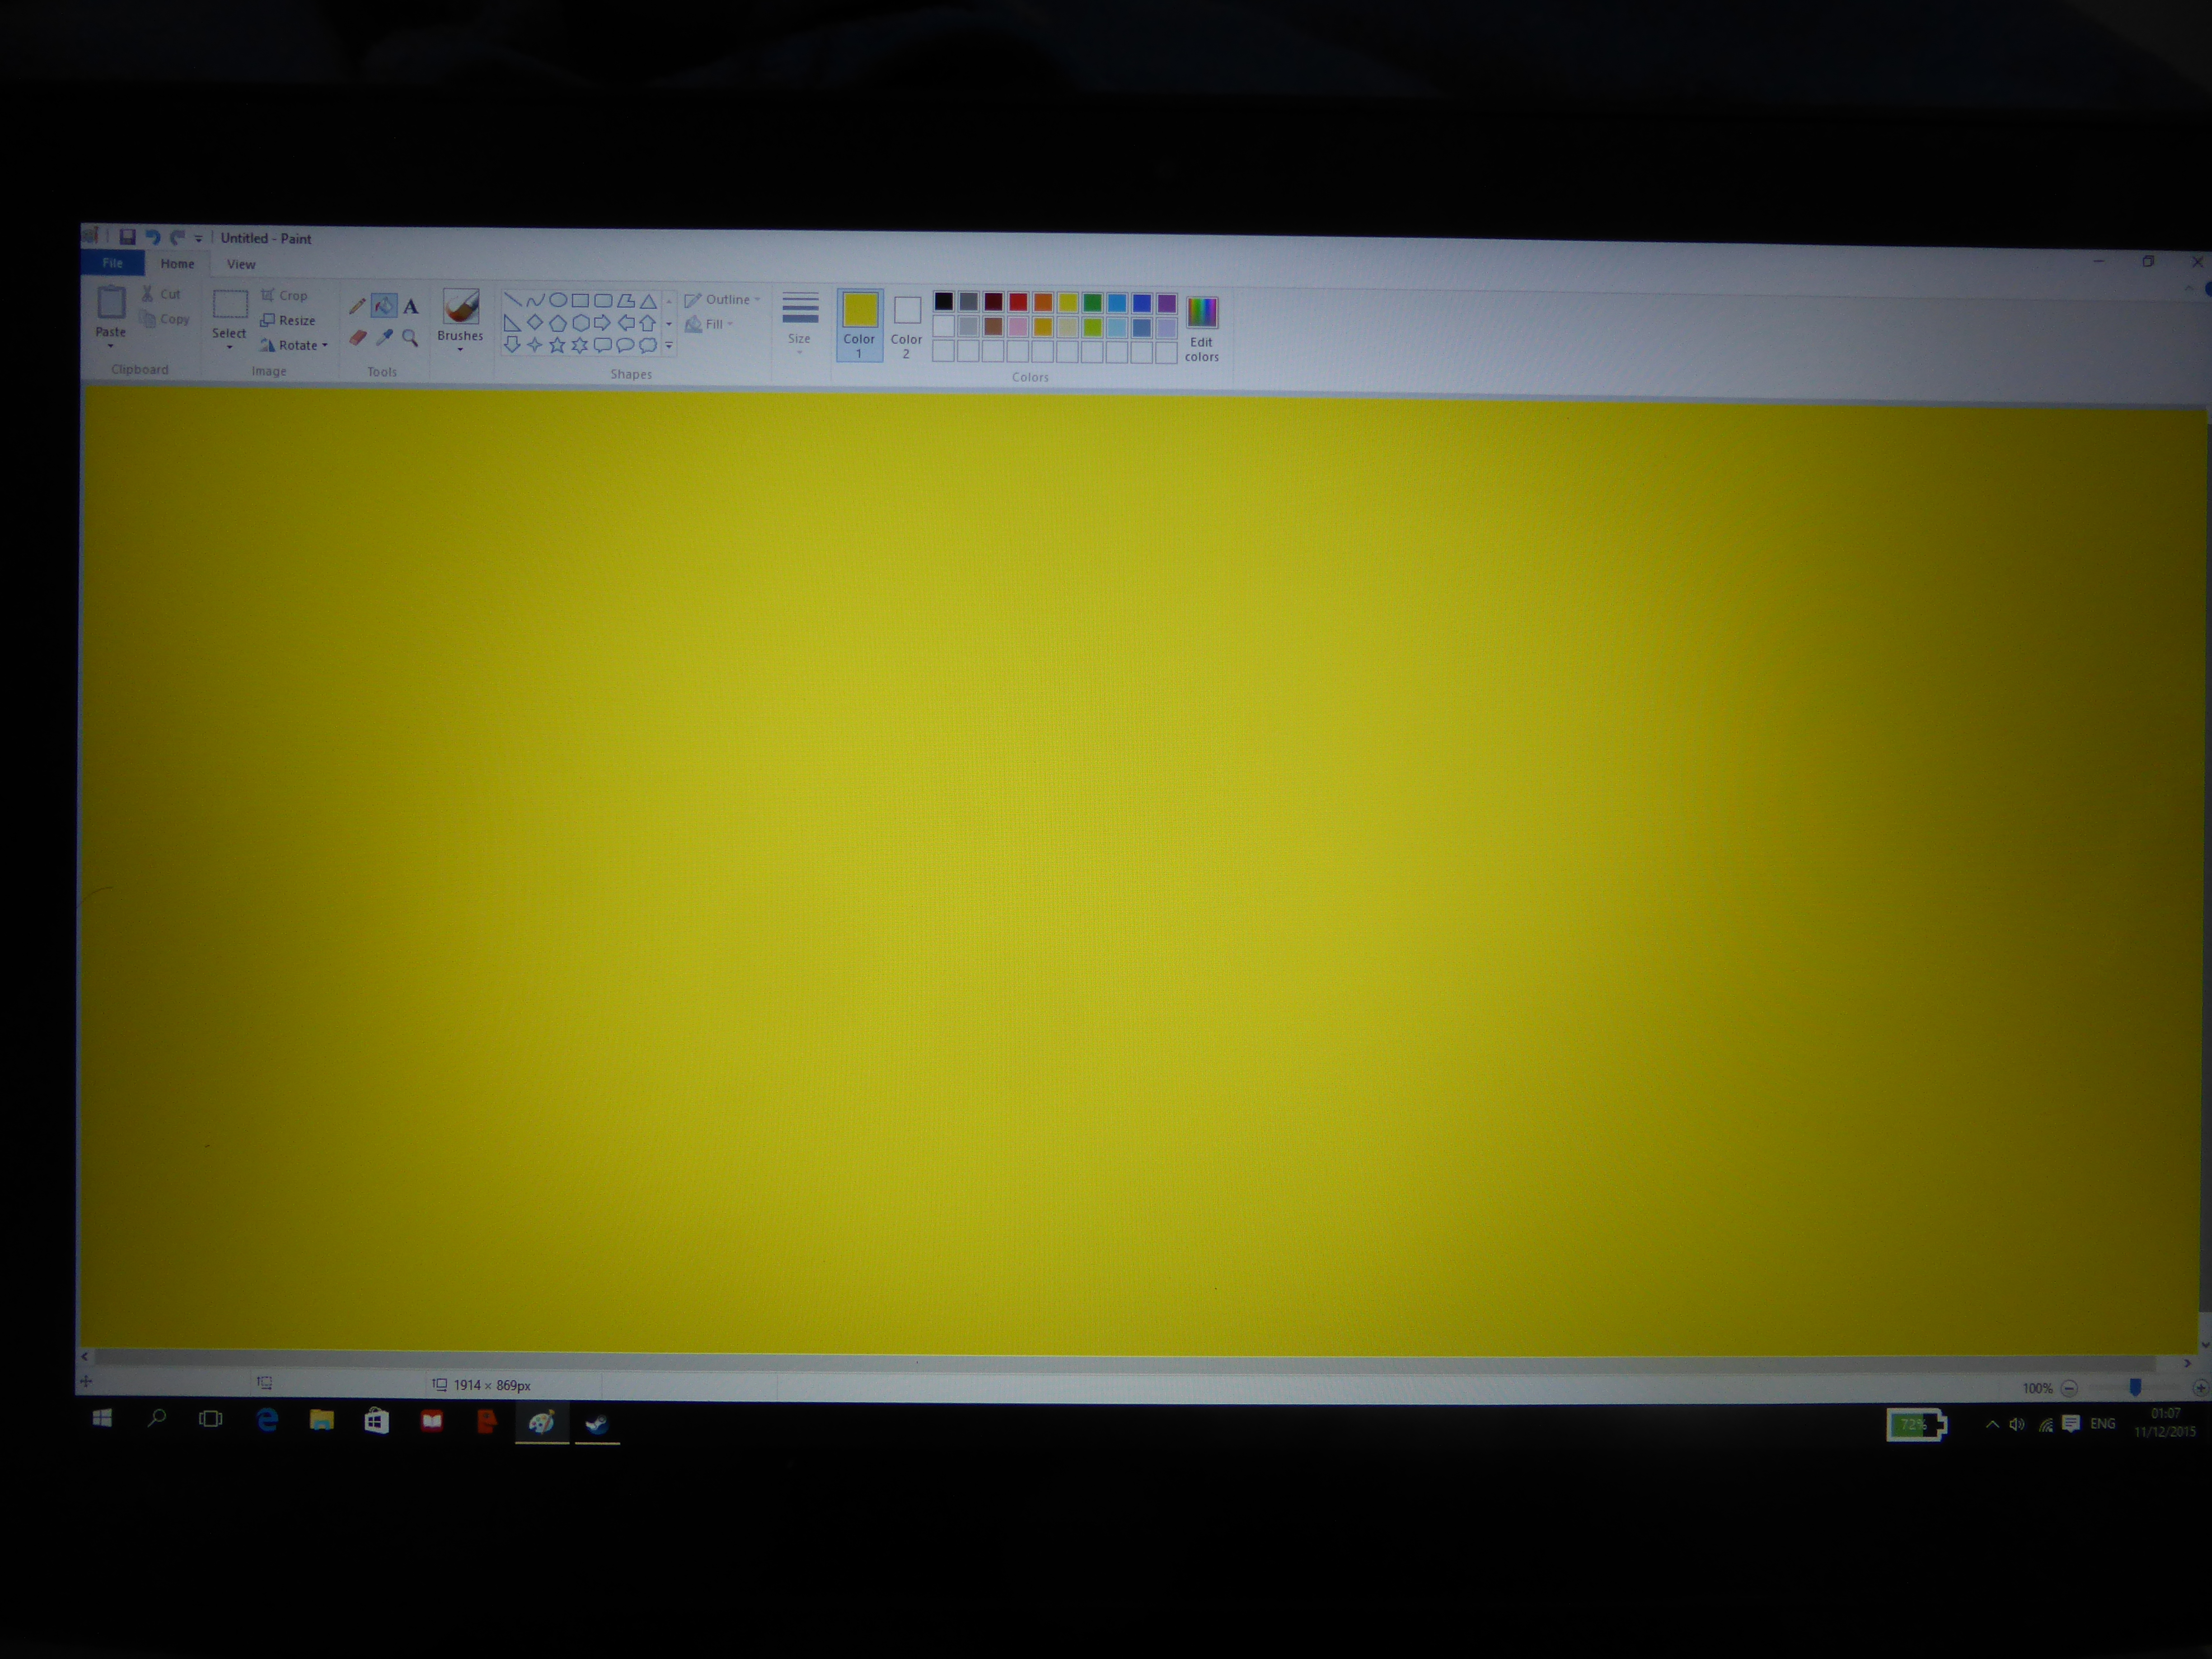Screen dimensions: 2212x1659
Task: Choose the Right triangle shape
Action: click(x=512, y=322)
